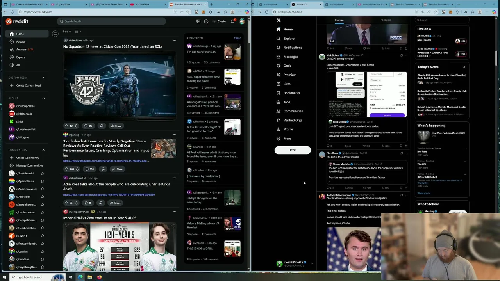The image size is (500, 281).
Task: Go to Explore in Reddit sidebar
Action: (27, 57)
